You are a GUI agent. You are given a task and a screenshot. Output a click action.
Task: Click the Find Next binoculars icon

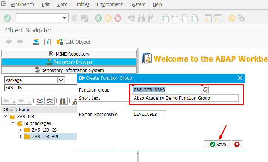[x=151, y=18]
